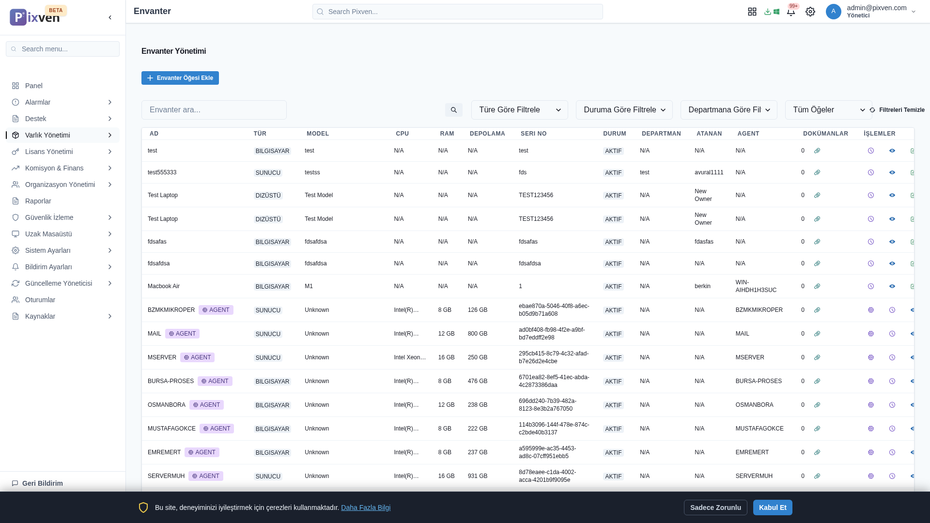This screenshot has height=523, width=930.
Task: Open the settings gear in top bar
Action: pos(810,12)
